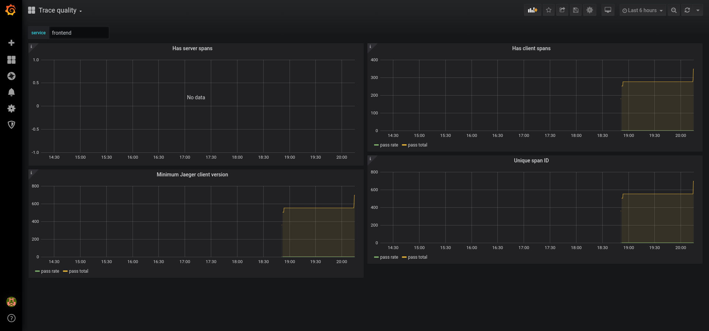Viewport: 709px width, 331px height.
Task: Open the Has server spans panel title menu
Action: pos(192,48)
